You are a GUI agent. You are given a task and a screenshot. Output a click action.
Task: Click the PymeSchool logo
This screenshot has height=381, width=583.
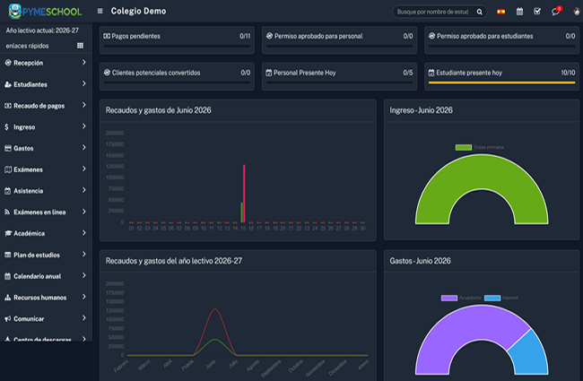point(45,11)
